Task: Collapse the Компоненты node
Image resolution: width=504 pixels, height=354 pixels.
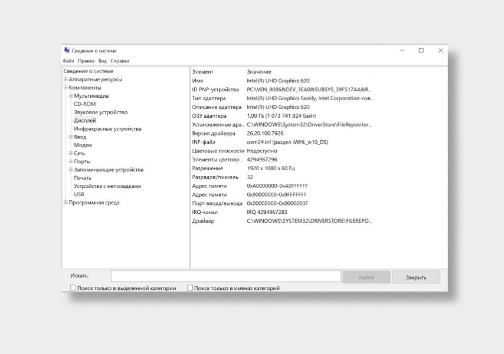Action: point(66,87)
